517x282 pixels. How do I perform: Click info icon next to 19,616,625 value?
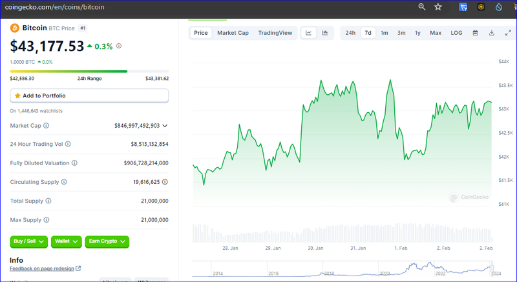[x=165, y=182]
